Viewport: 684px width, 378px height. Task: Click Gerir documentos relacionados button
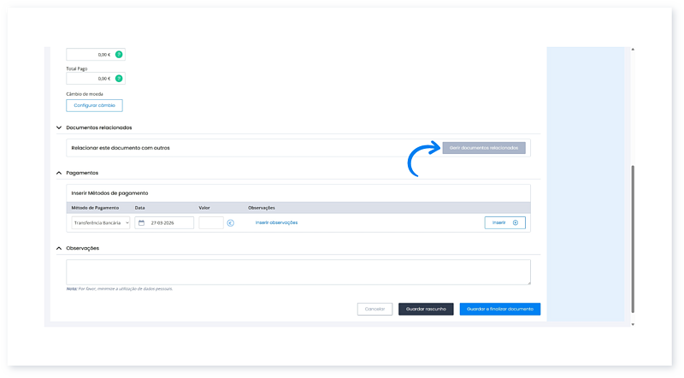pyautogui.click(x=483, y=148)
